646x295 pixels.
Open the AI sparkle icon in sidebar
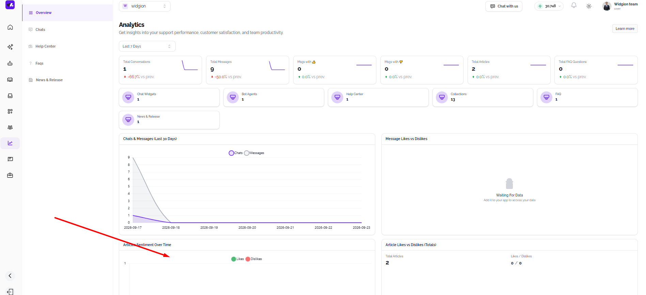click(x=10, y=47)
